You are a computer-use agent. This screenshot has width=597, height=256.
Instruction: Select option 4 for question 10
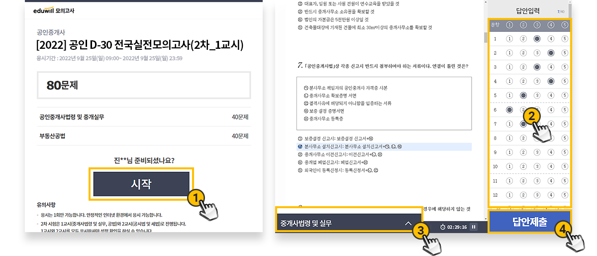tap(551, 166)
